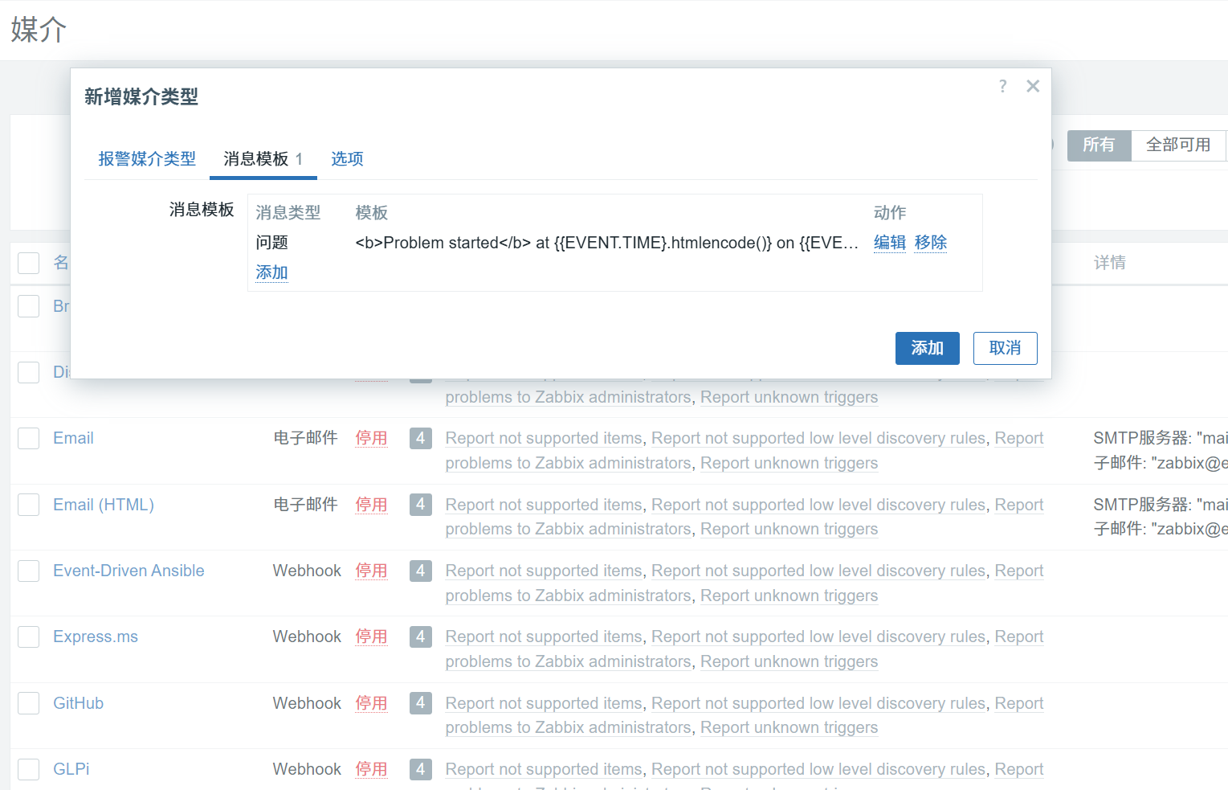Click the Webhook type cell in Express.ms row
Image resolution: width=1228 pixels, height=790 pixels.
click(307, 637)
